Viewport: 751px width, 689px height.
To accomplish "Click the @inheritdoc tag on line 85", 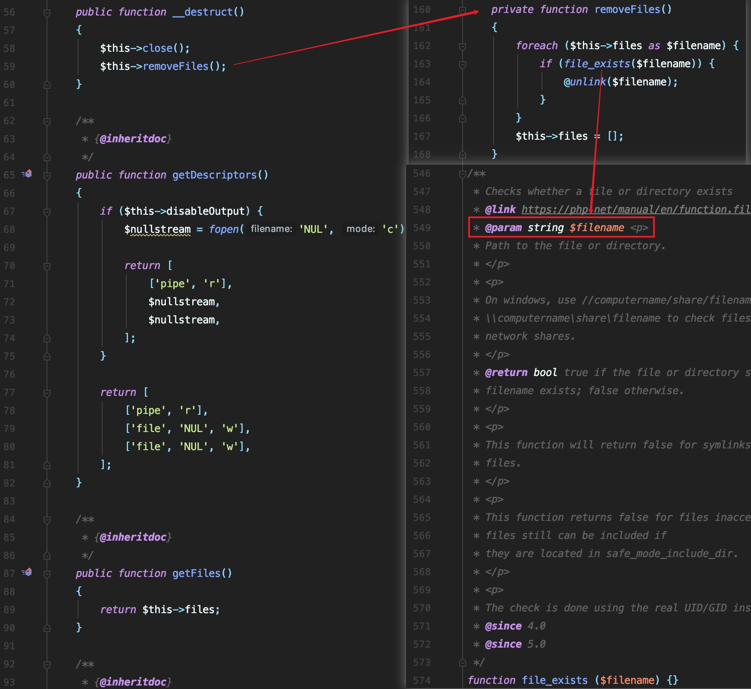I will [133, 537].
